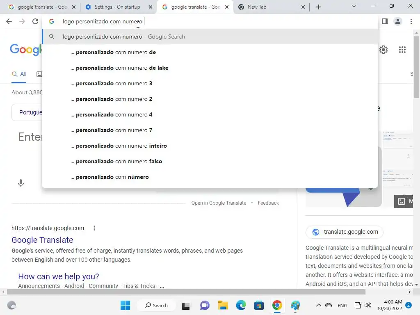Open the notification count badge
The width and height of the screenshot is (420, 315).
tap(409, 305)
